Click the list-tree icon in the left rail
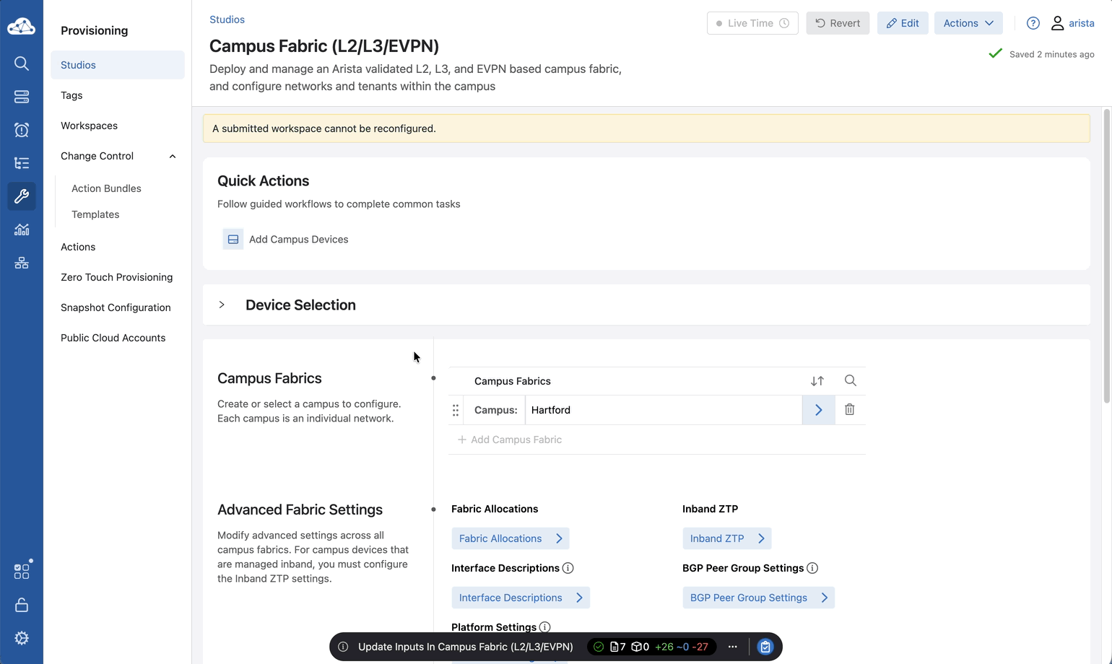The height and width of the screenshot is (664, 1112). point(22,163)
